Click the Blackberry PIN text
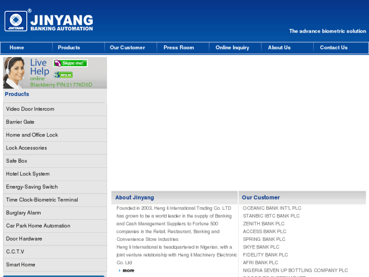The image size is (369, 277). pyautogui.click(x=61, y=85)
